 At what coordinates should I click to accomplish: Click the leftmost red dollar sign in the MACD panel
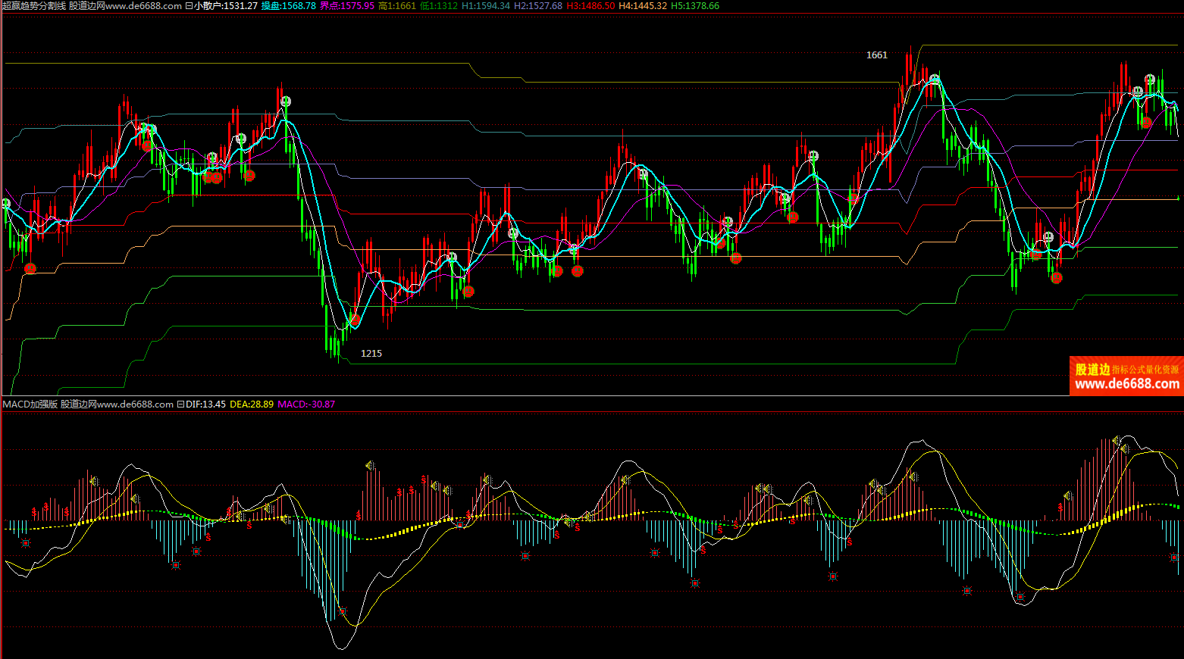(x=34, y=512)
